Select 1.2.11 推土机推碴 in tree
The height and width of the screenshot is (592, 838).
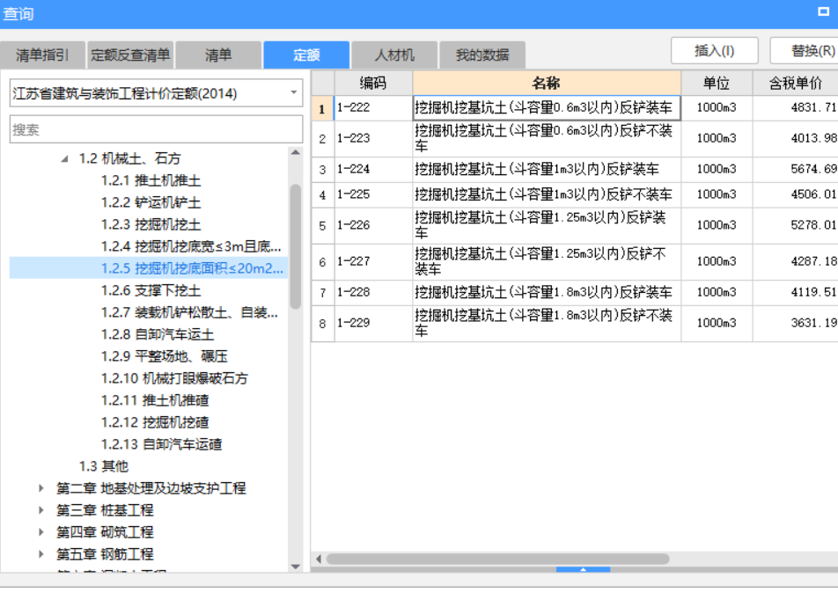[155, 400]
